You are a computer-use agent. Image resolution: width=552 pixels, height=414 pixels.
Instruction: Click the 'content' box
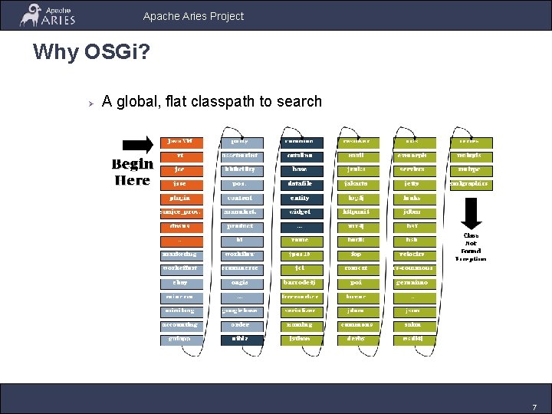click(x=242, y=199)
